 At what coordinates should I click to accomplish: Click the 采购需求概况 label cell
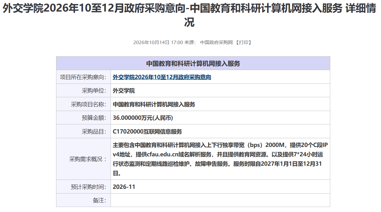(83, 159)
